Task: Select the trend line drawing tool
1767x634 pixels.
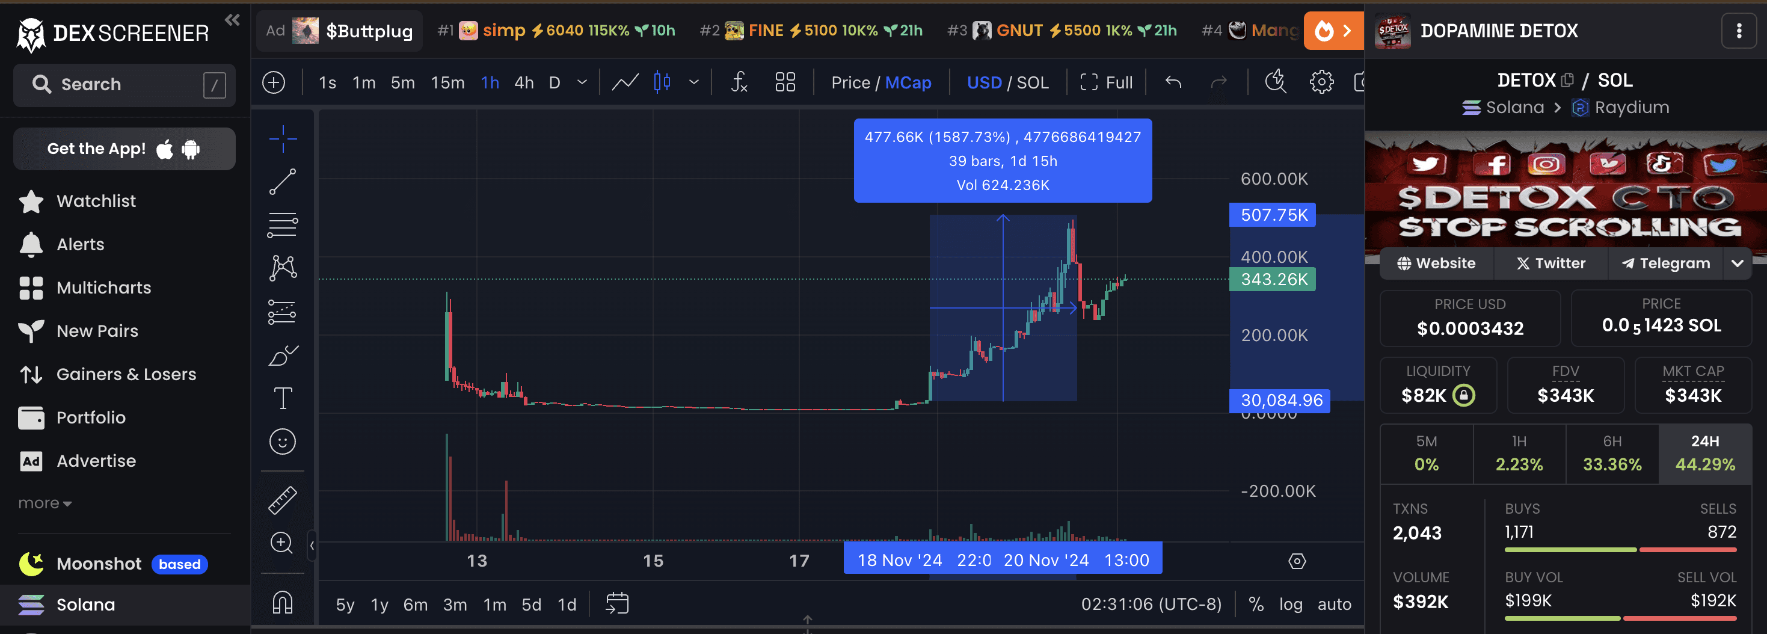Action: coord(283,182)
